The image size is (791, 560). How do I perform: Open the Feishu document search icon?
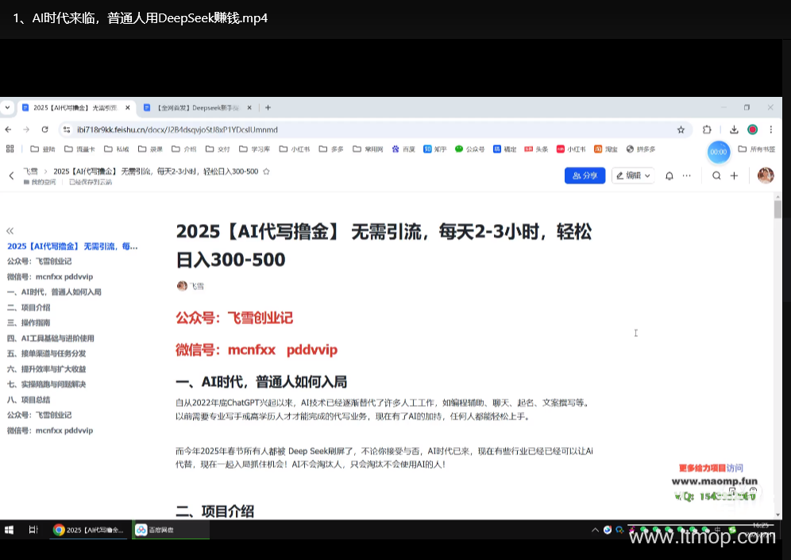(716, 176)
